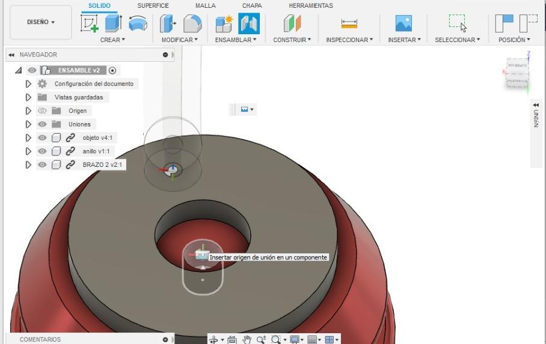
Task: Switch to the CHAPA tab
Action: (252, 6)
